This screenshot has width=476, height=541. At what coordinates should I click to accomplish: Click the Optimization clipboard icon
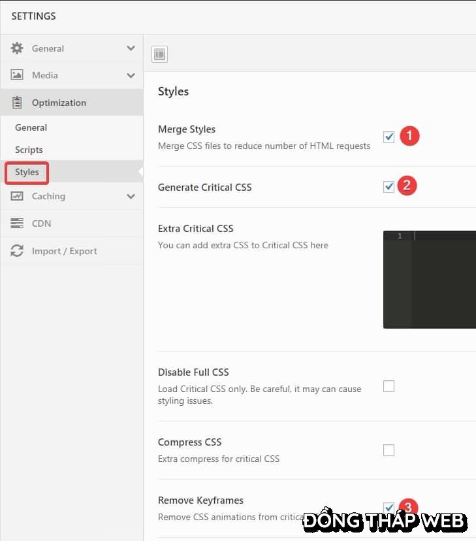pos(17,103)
